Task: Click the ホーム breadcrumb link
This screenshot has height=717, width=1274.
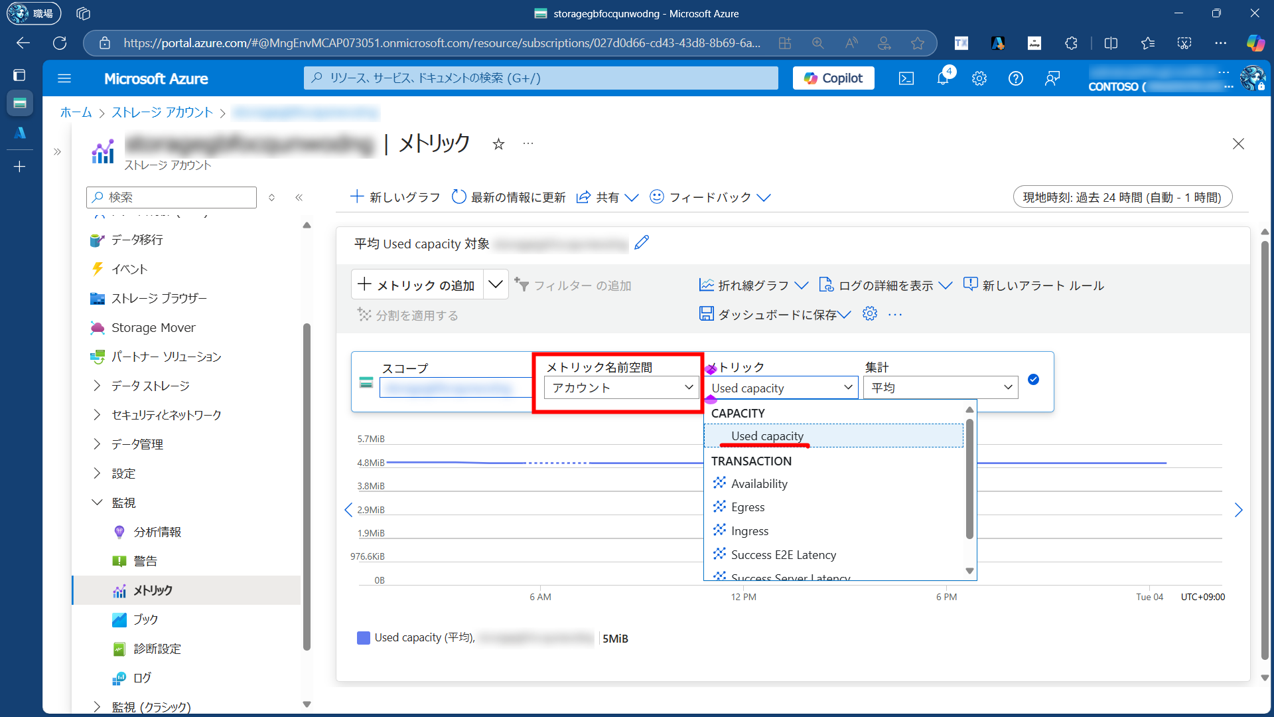Action: pyautogui.click(x=76, y=112)
